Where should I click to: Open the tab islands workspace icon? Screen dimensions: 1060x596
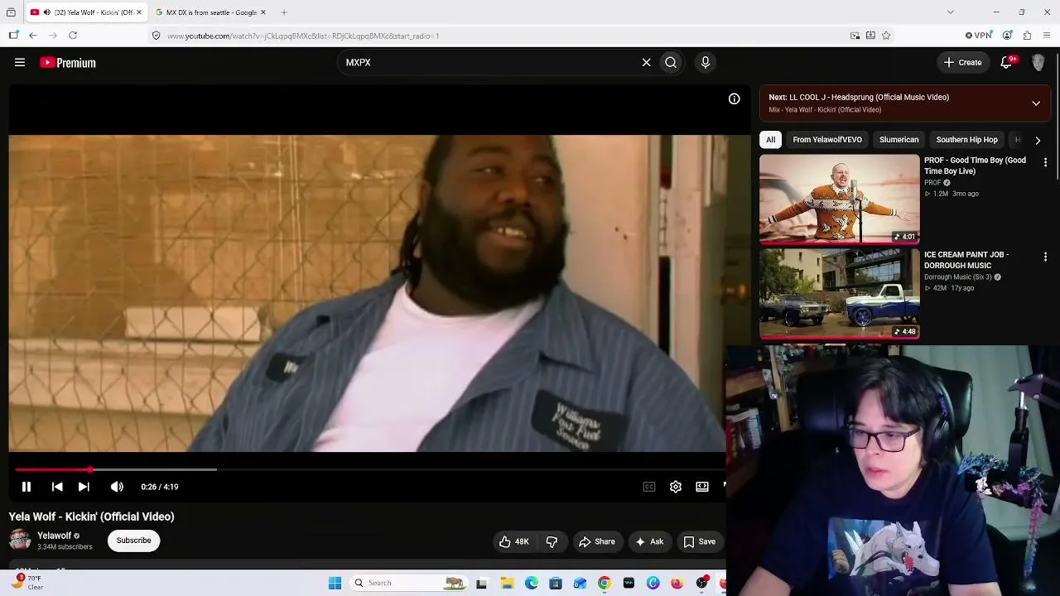coord(11,12)
